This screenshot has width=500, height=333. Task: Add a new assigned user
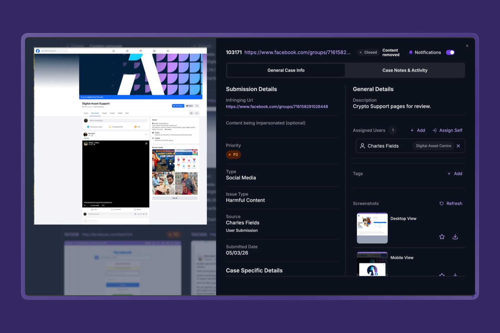coord(418,130)
